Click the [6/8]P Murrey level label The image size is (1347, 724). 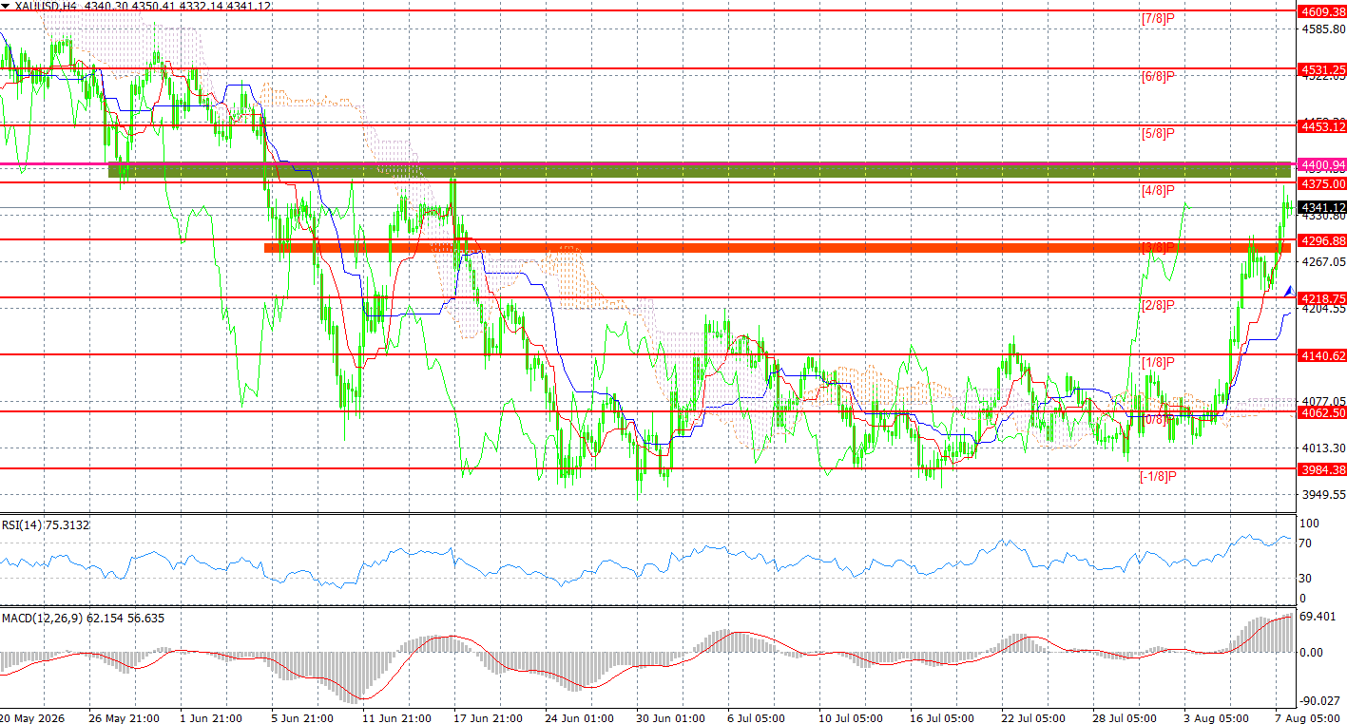pos(1158,76)
